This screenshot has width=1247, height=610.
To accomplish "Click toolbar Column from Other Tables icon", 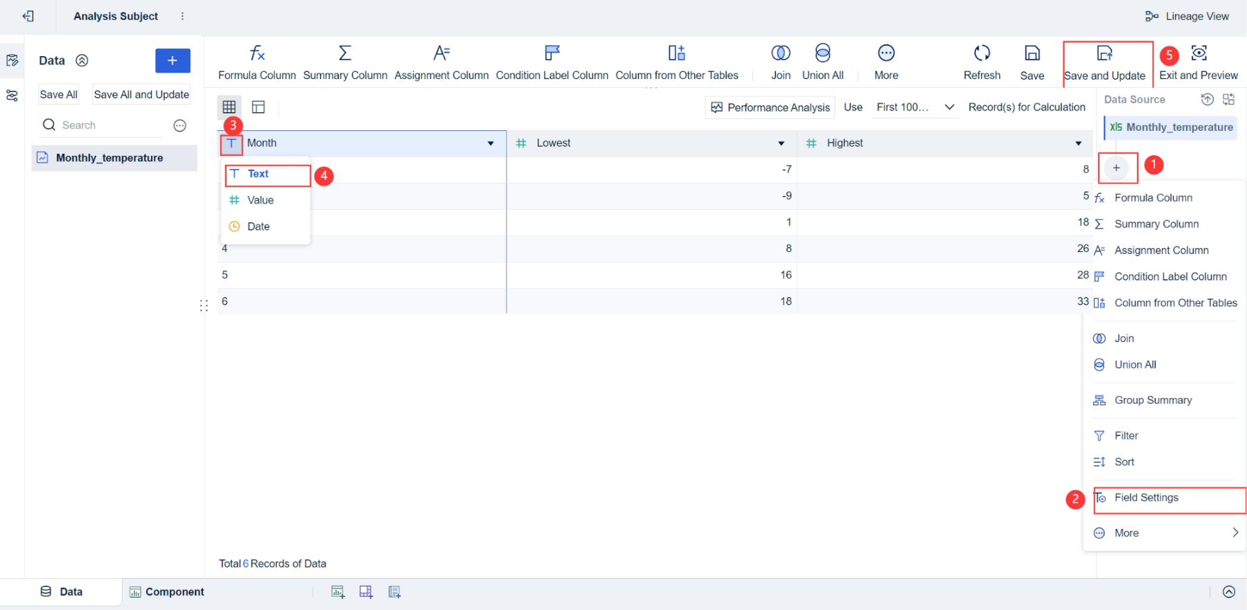I will coord(677,53).
